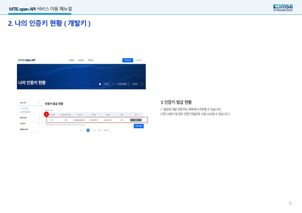Click the expiry date 2025-06-27 cell
Screen dimensions: 302x213
coord(94,120)
